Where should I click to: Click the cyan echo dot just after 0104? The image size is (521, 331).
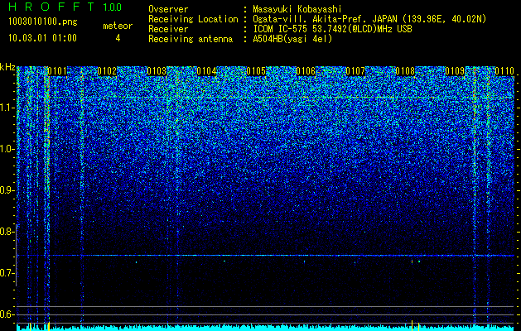click(224, 261)
